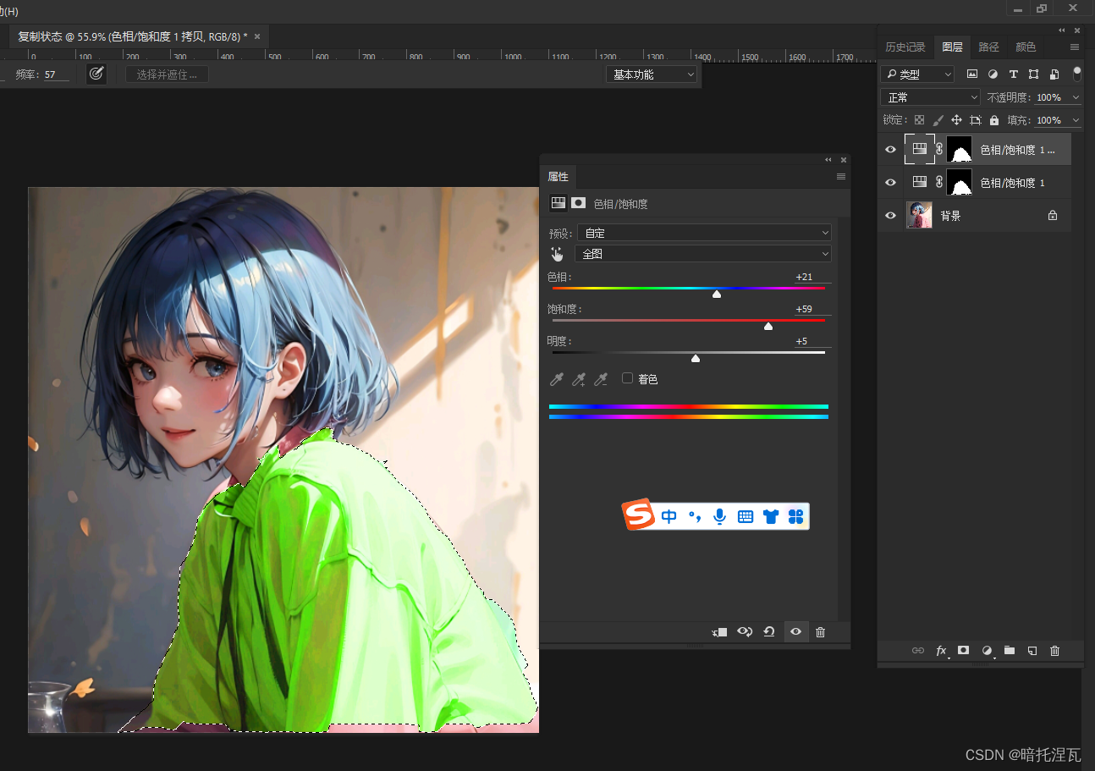
Task: Click the 明度 lightness slider handle
Action: [696, 359]
